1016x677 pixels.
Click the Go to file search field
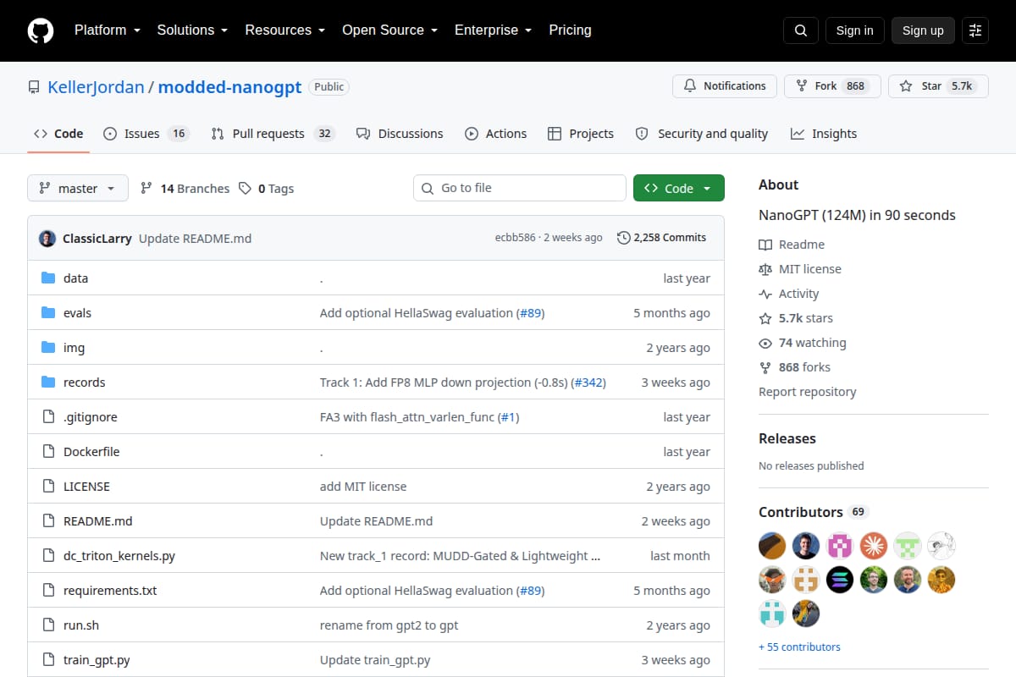pyautogui.click(x=520, y=188)
